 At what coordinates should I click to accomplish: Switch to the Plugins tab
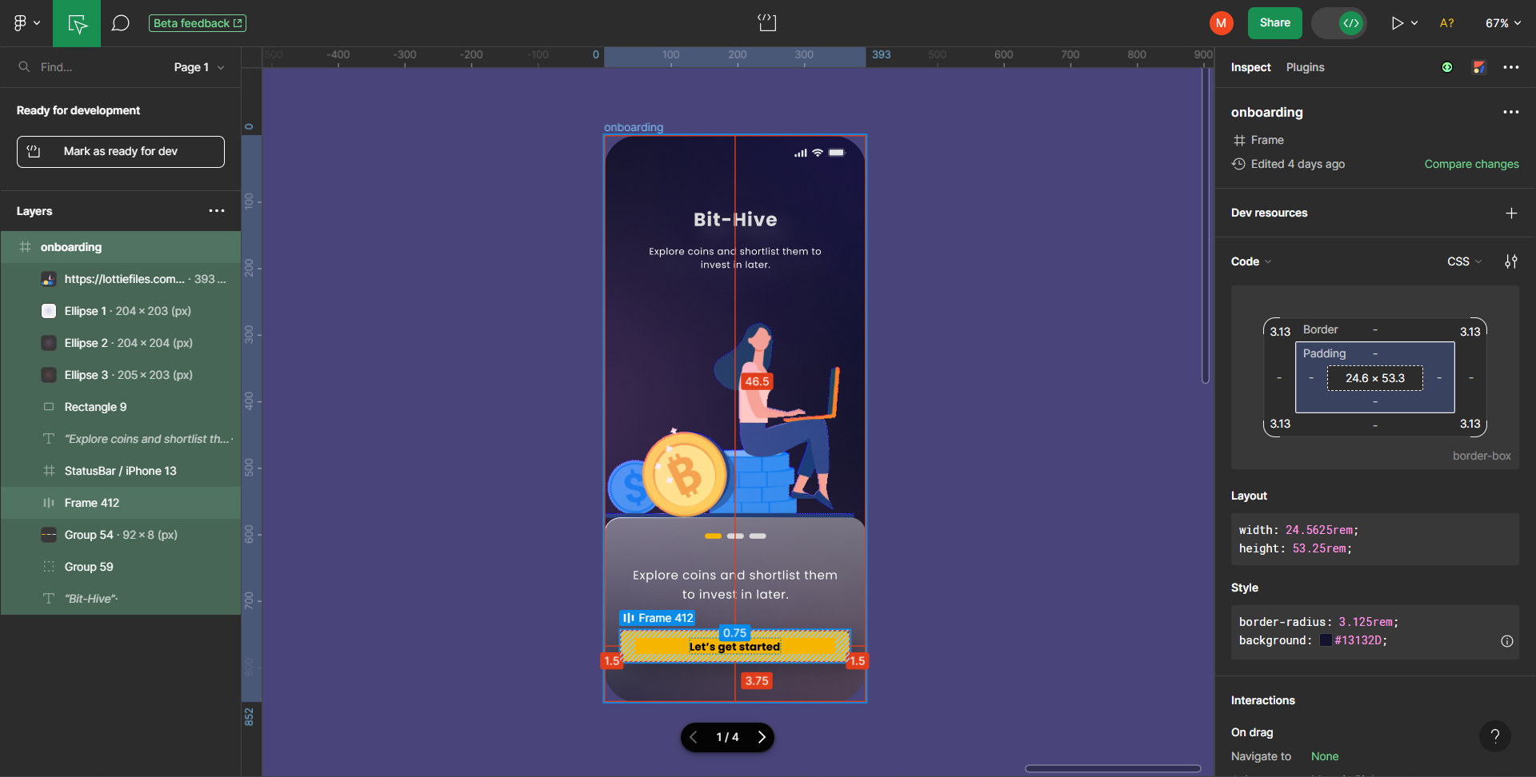click(1305, 68)
